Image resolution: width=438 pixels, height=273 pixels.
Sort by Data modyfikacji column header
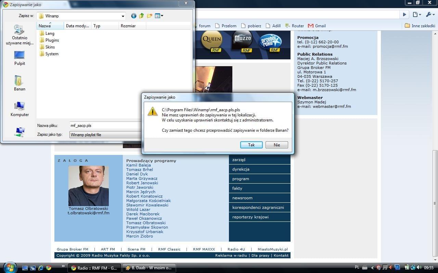coord(78,26)
